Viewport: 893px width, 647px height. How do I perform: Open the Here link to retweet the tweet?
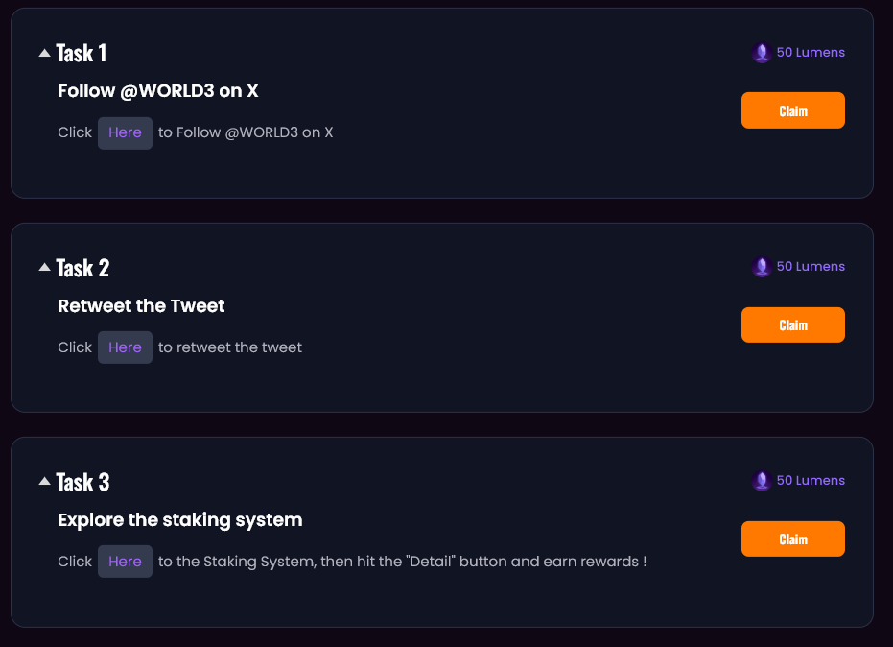click(125, 347)
